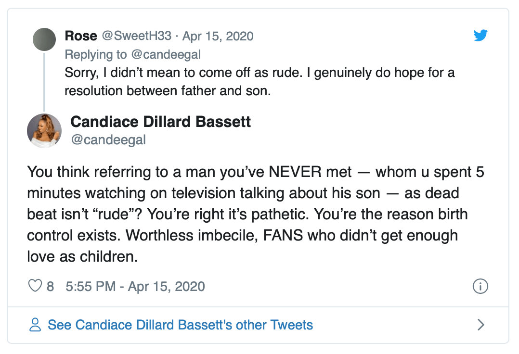Open Rose's display name link
Viewport: 519px width, 354px height.
pyautogui.click(x=81, y=36)
